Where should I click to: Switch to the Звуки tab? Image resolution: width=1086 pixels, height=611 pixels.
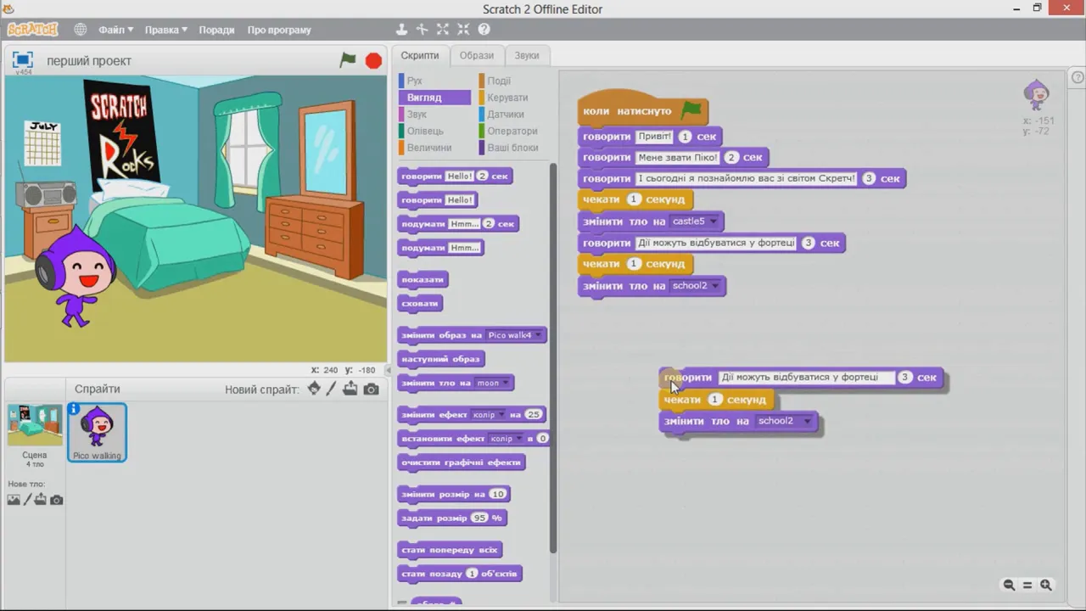[527, 55]
